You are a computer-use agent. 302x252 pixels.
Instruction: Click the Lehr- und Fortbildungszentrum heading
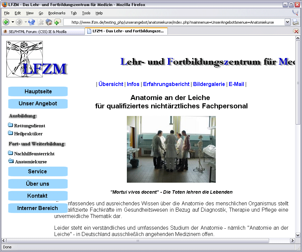tap(208, 62)
